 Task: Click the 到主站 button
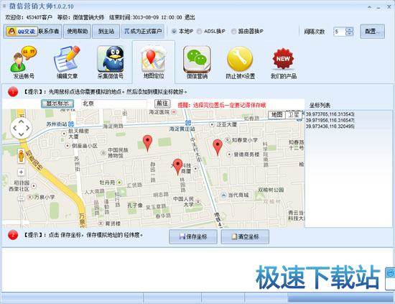coord(106,31)
